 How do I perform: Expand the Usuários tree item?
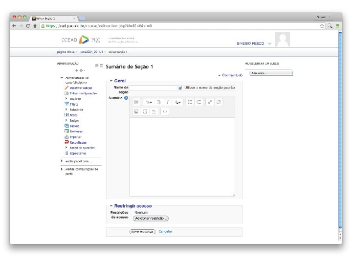click(66, 99)
